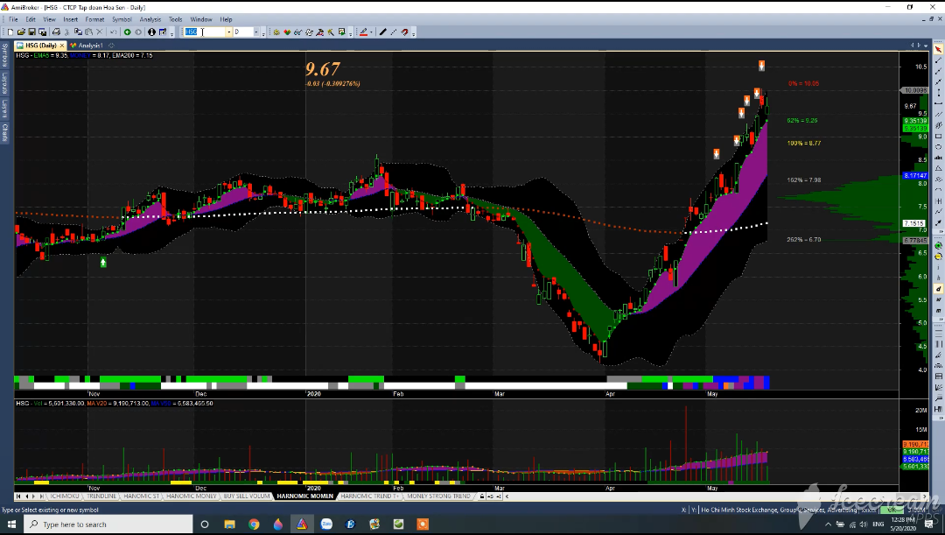This screenshot has height=535, width=945.
Task: Open the Insert menu
Action: (x=71, y=19)
